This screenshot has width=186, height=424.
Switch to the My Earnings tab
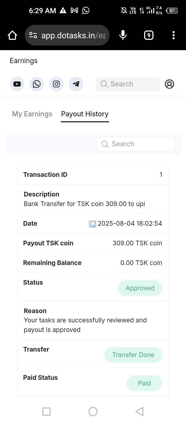(32, 114)
